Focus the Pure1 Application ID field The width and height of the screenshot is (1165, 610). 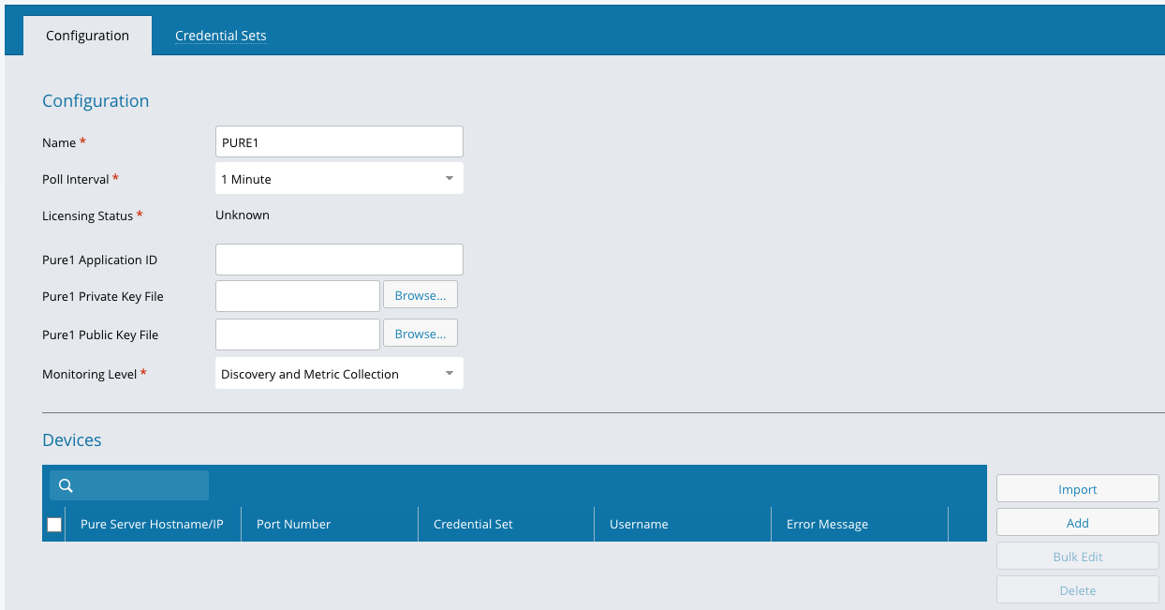click(339, 260)
